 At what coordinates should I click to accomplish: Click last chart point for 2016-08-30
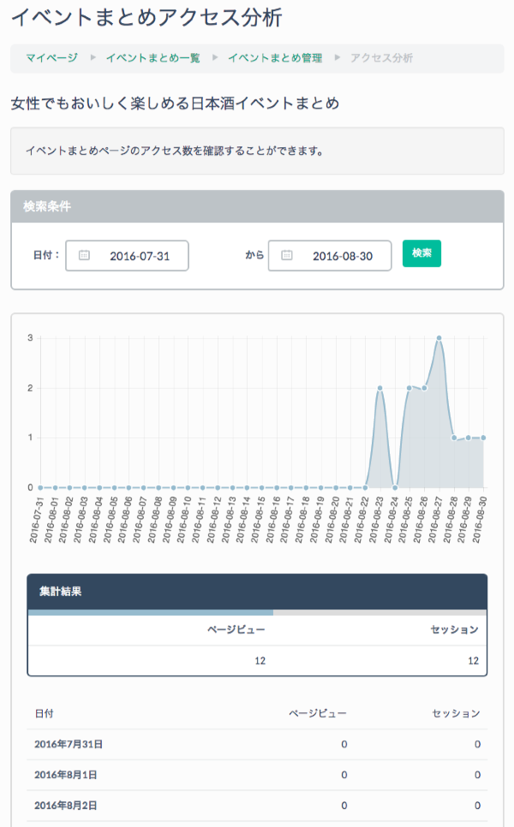483,437
